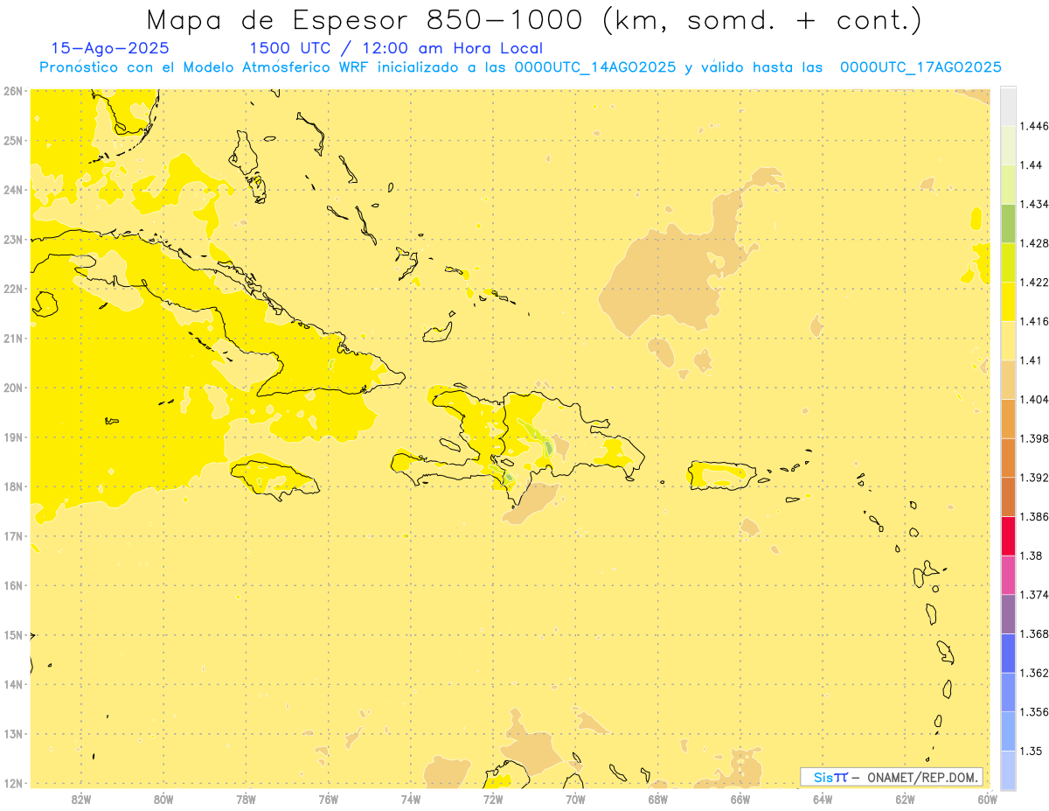Click the longitude label 74W
The image size is (1049, 811).
pyautogui.click(x=411, y=799)
